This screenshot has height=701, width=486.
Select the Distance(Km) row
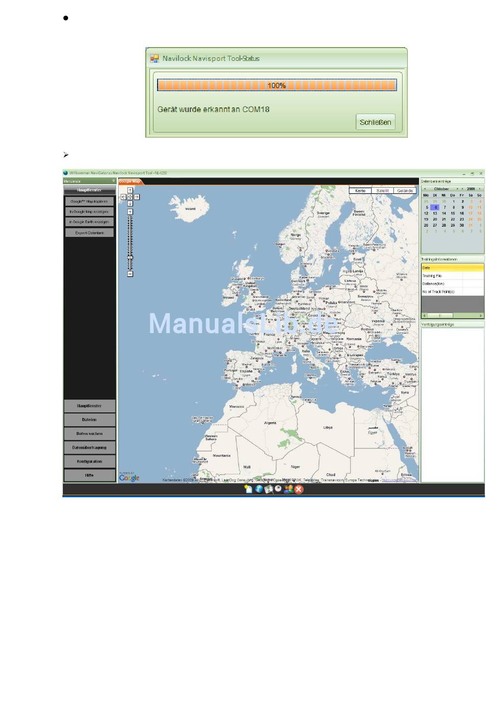click(x=453, y=283)
